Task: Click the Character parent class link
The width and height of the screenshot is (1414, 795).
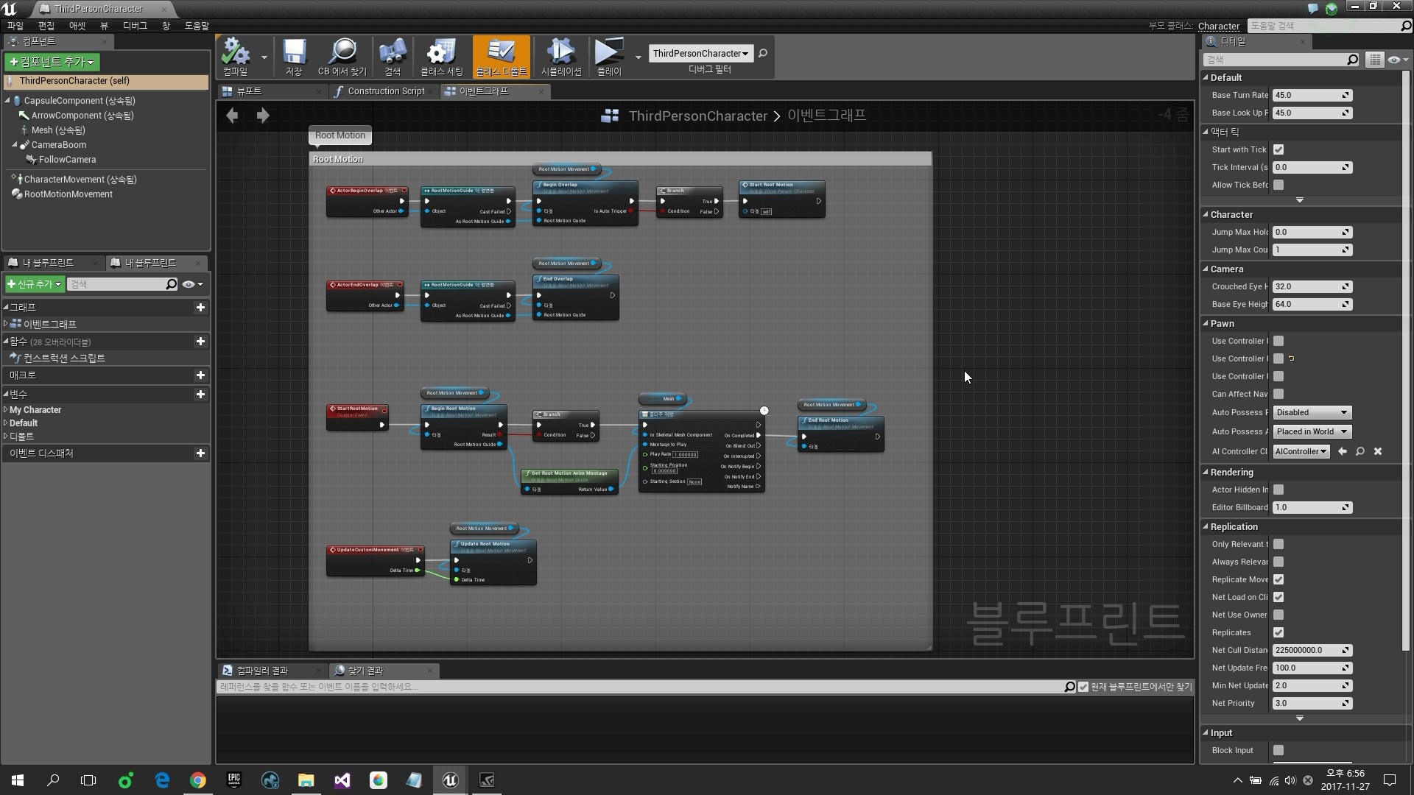Action: tap(1219, 26)
